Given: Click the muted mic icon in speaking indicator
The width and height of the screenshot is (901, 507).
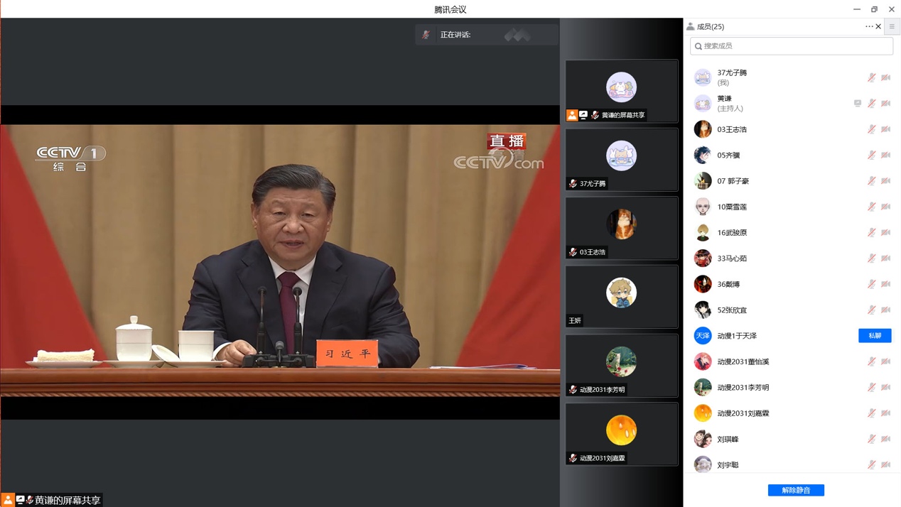Looking at the screenshot, I should [426, 35].
